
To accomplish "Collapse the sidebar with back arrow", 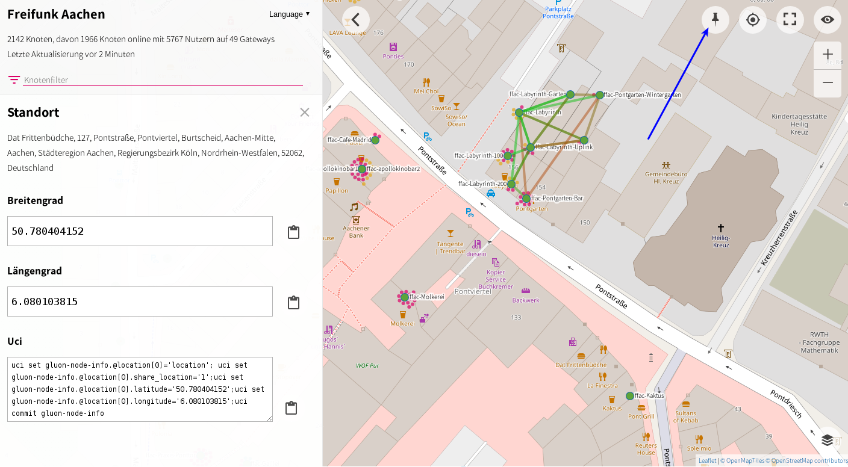I will (356, 20).
